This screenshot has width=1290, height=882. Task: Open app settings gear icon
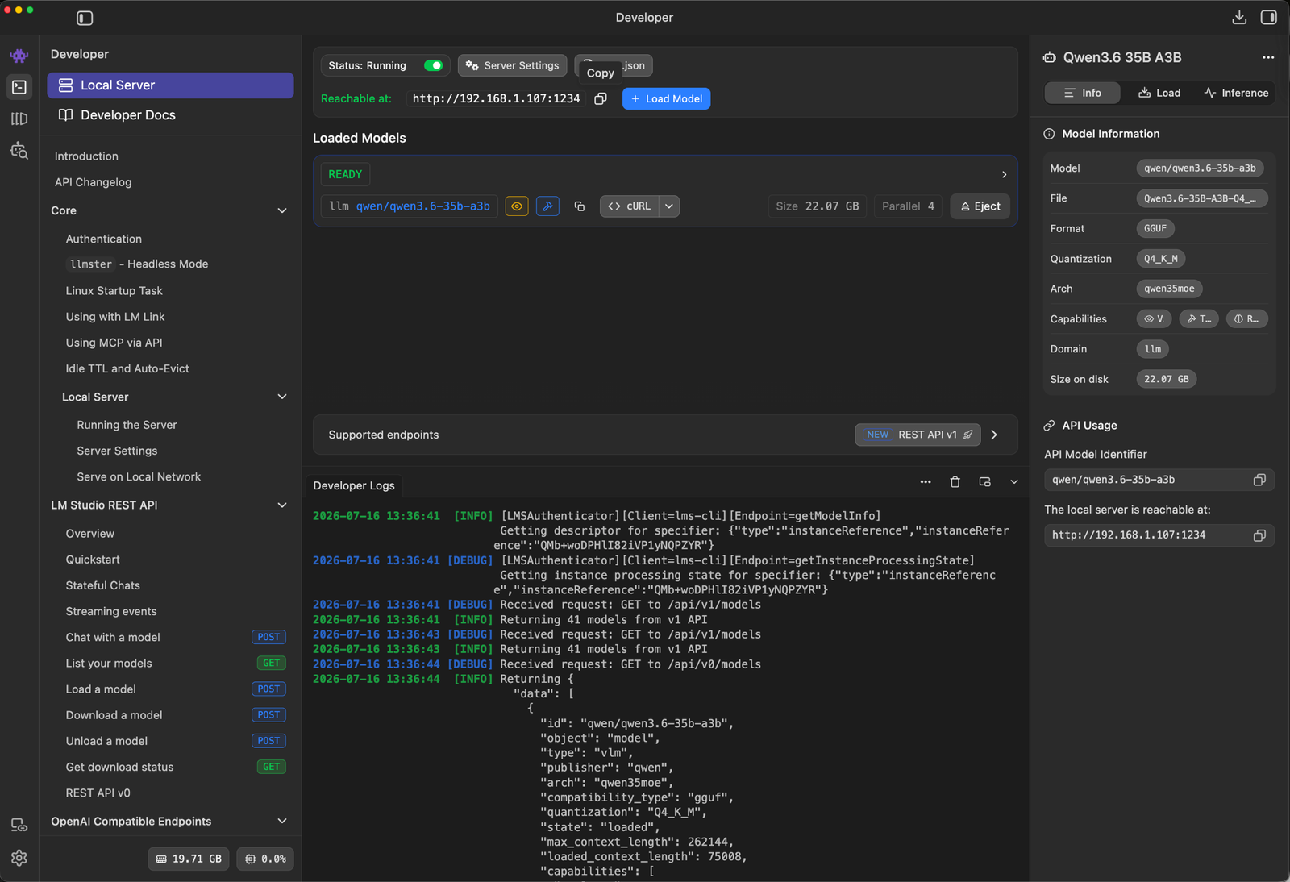(x=19, y=858)
